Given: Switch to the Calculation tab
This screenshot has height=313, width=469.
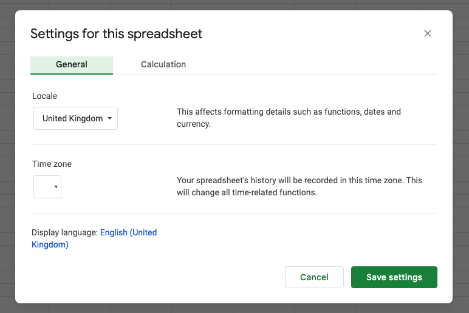Looking at the screenshot, I should click(163, 64).
